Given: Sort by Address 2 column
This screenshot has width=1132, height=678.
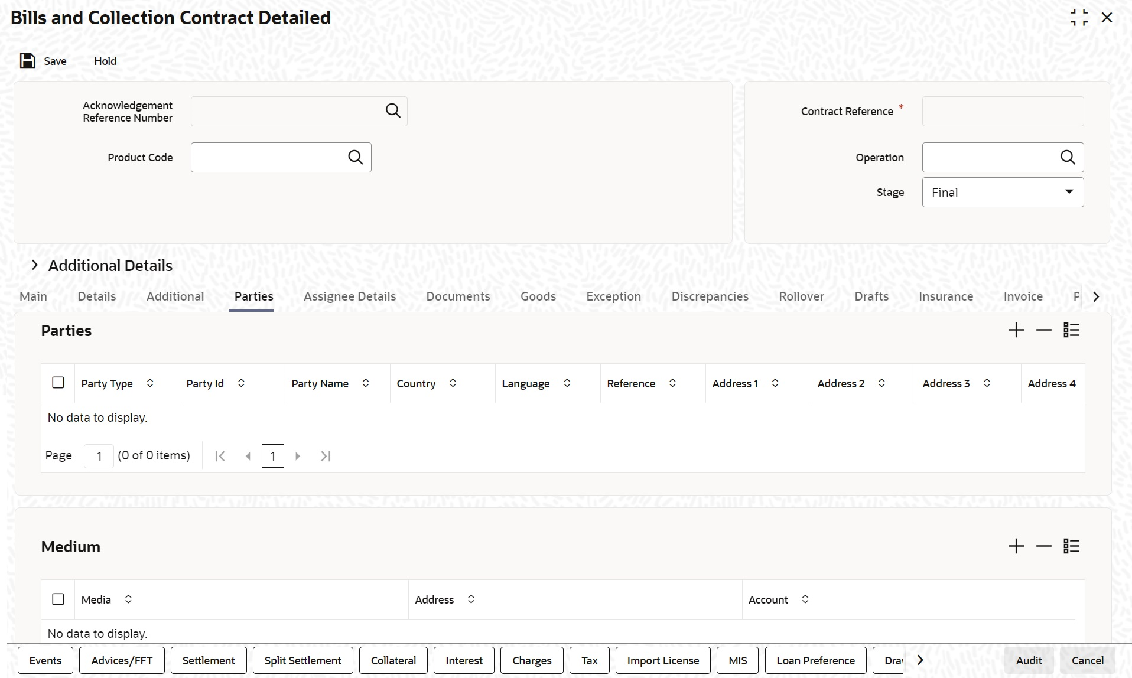Looking at the screenshot, I should pyautogui.click(x=881, y=383).
